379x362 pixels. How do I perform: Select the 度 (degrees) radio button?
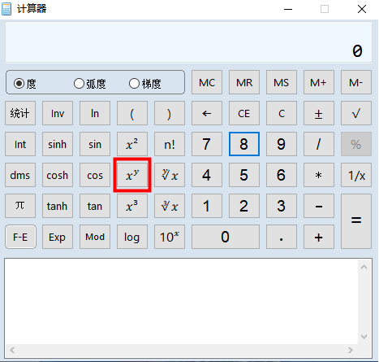[x=19, y=84]
